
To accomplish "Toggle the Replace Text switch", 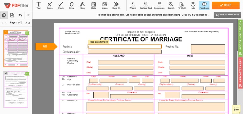I will pos(146,5).
